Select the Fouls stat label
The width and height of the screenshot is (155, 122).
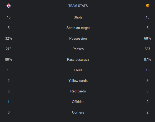click(78, 70)
